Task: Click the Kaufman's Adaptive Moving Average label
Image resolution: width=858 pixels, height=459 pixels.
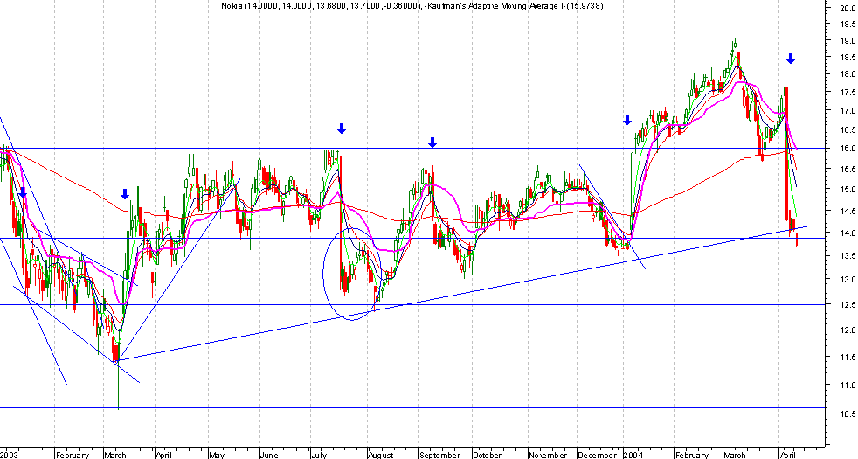Action: pos(496,6)
